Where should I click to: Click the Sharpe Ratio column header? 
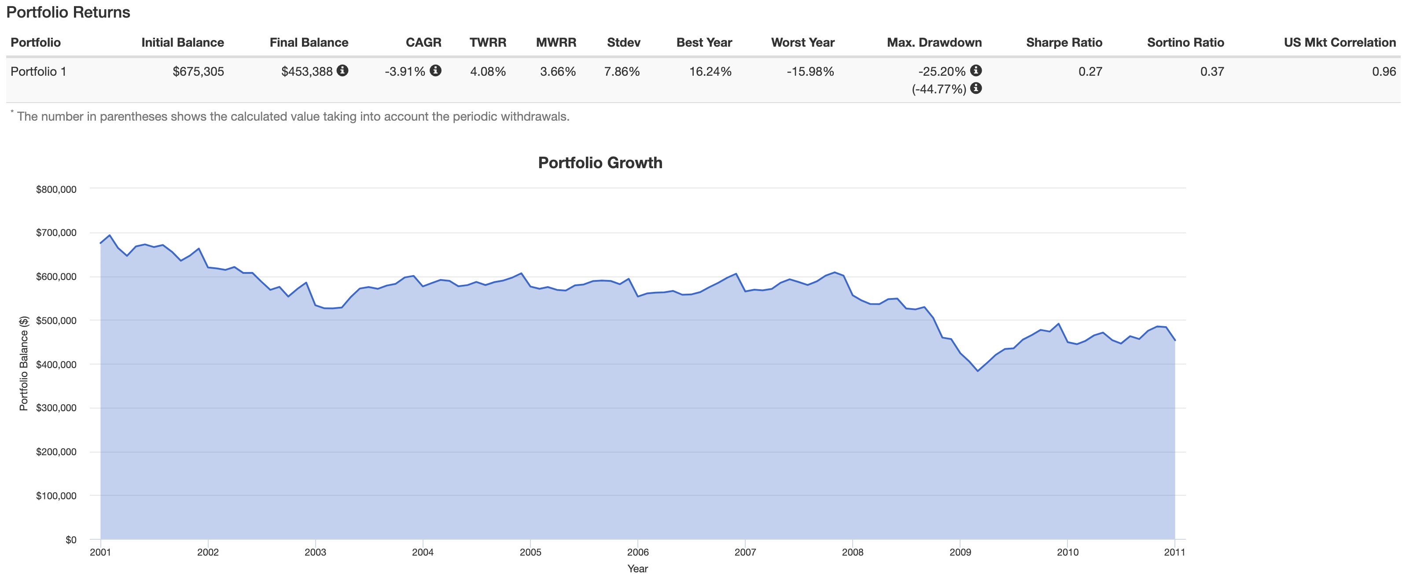pyautogui.click(x=1064, y=43)
